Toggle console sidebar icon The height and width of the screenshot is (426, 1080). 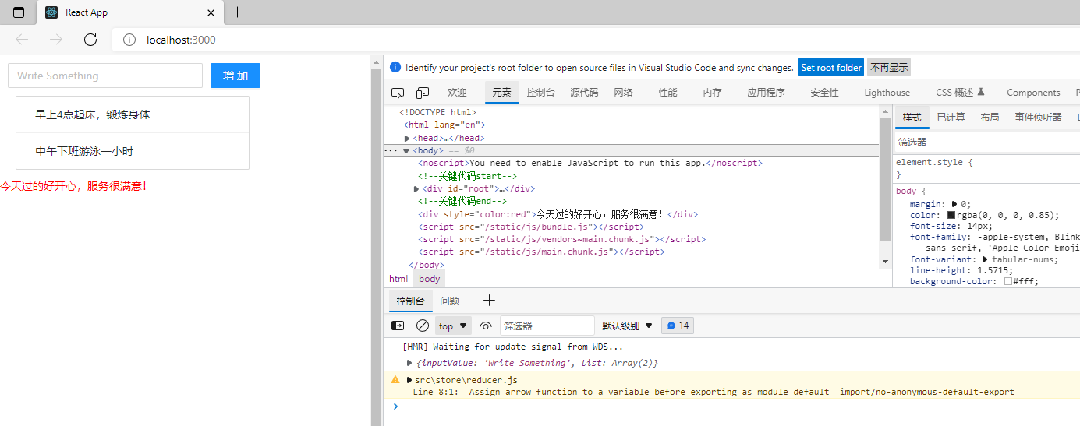tap(398, 326)
